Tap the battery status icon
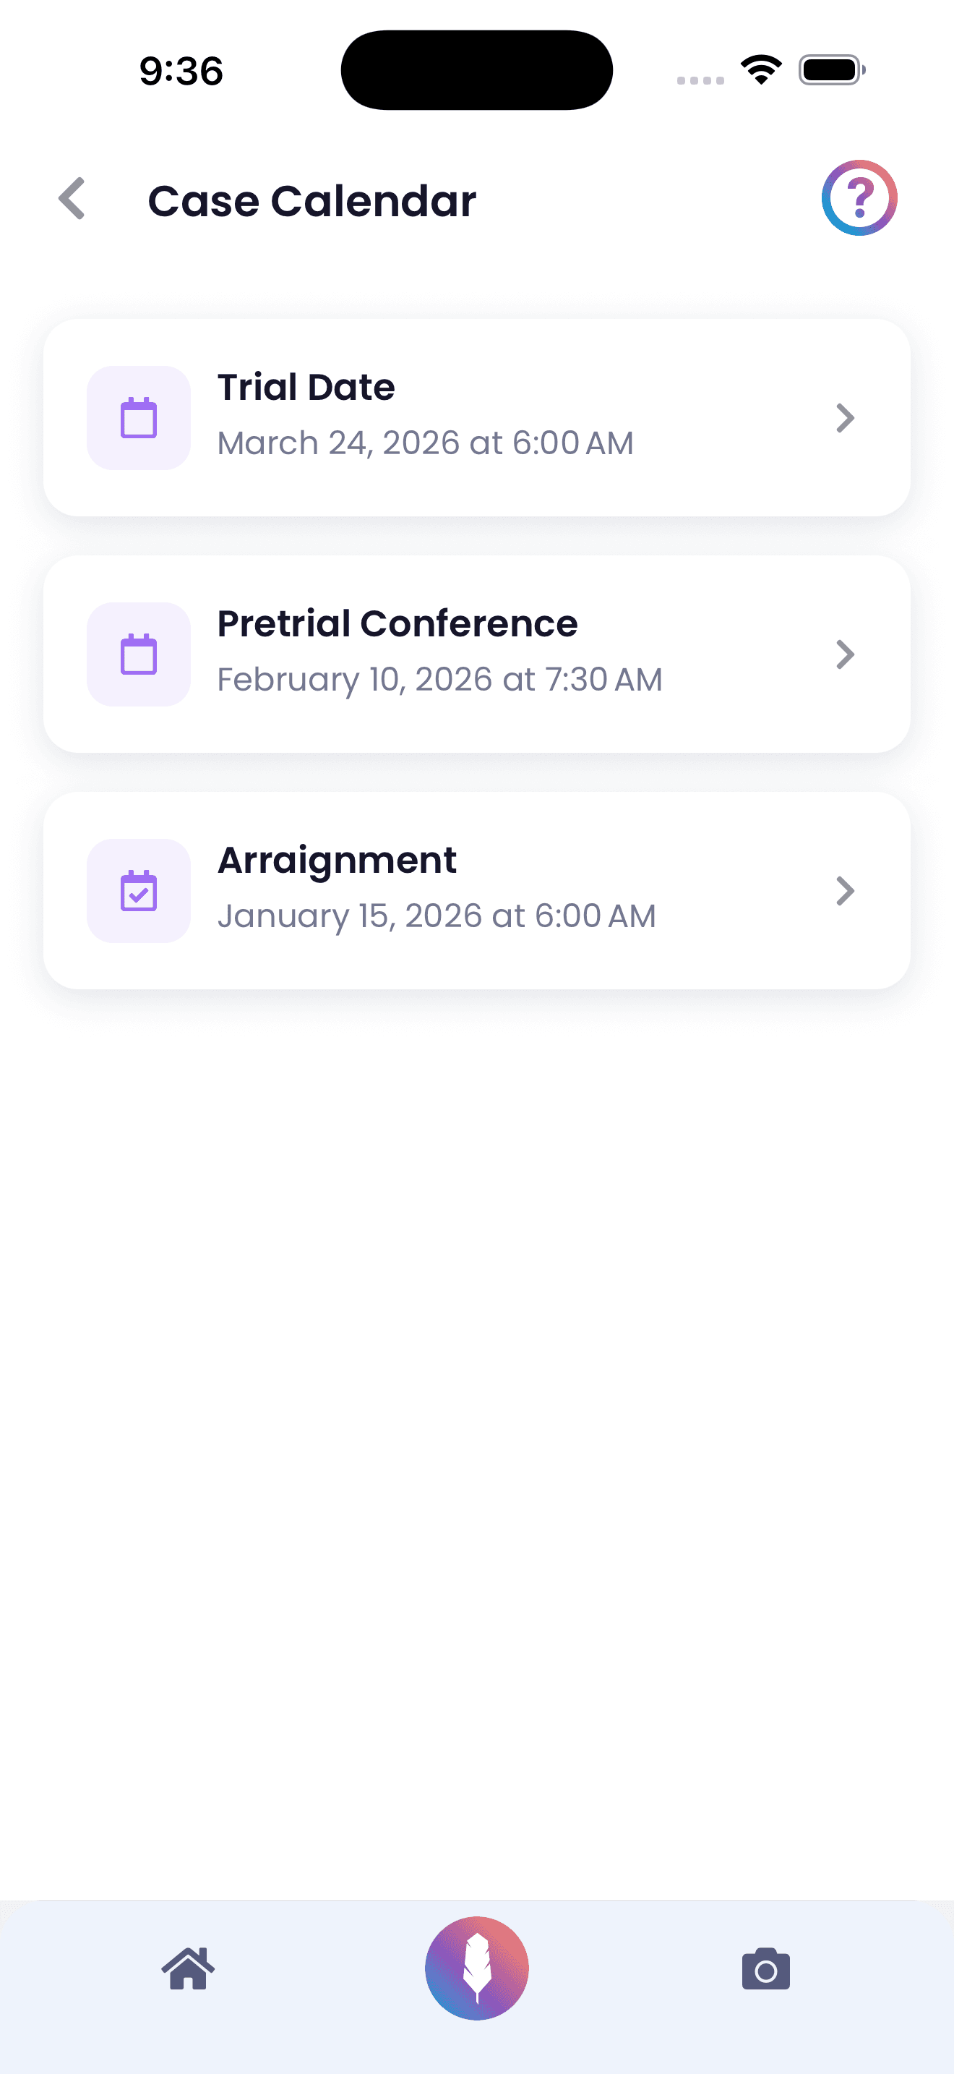Image resolution: width=954 pixels, height=2074 pixels. pos(832,70)
